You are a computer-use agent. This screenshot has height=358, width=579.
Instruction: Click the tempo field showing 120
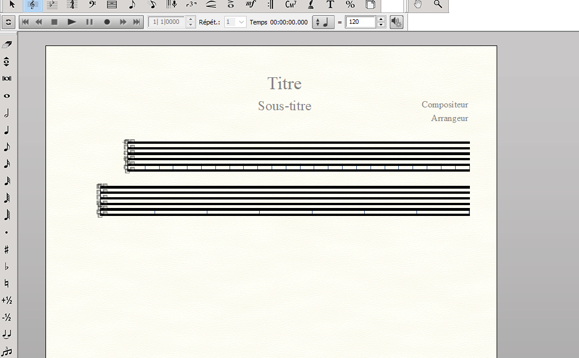360,22
